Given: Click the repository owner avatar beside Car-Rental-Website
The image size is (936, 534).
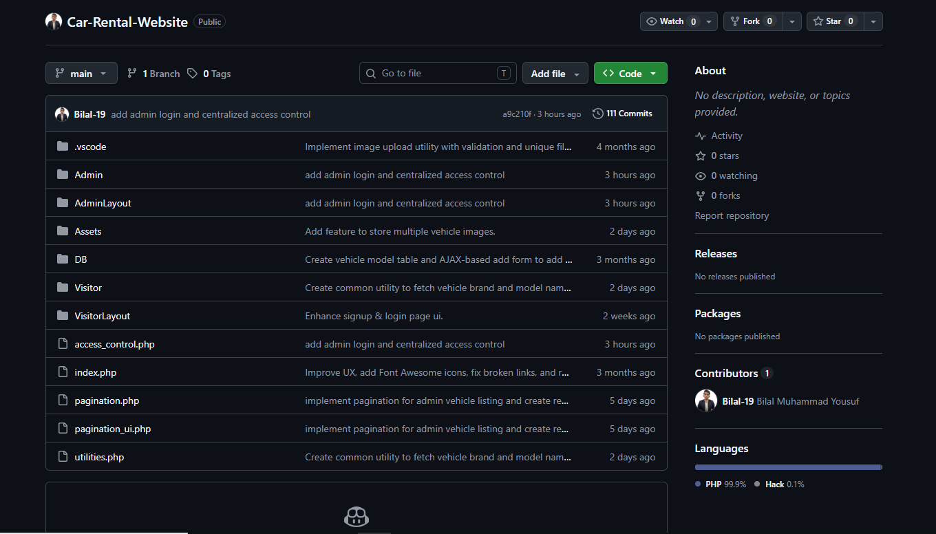Looking at the screenshot, I should click(54, 21).
